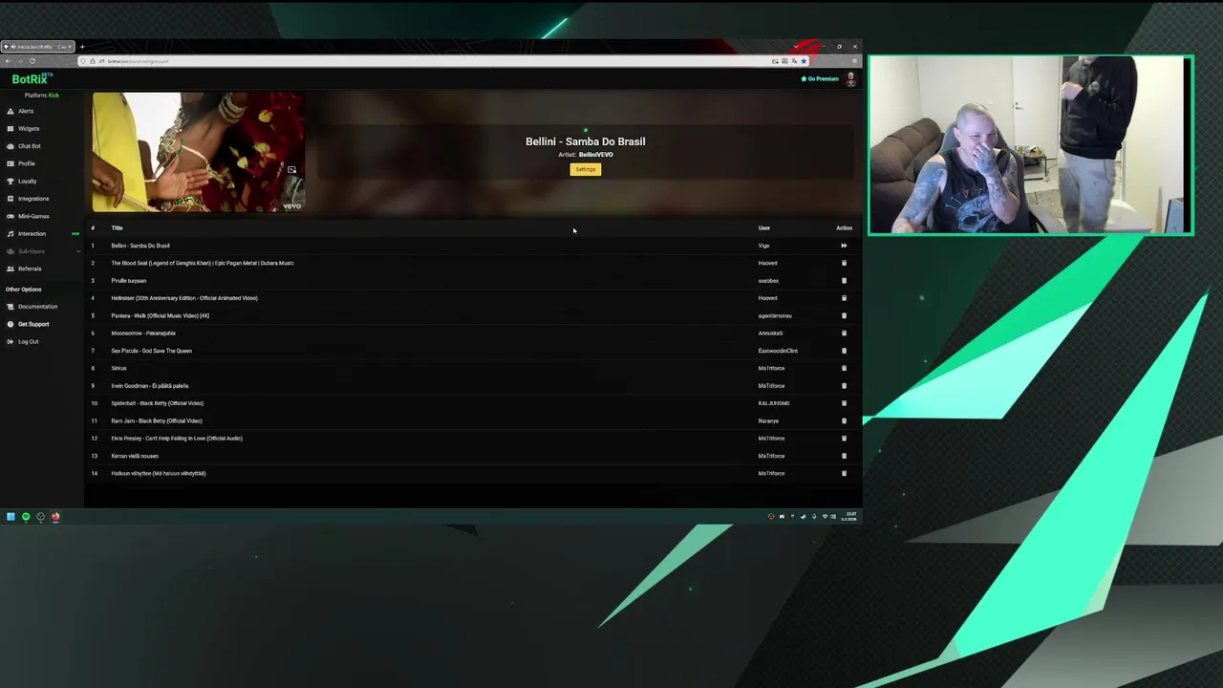The height and width of the screenshot is (688, 1223).
Task: Open picture-in-picture icon on video
Action: click(291, 169)
